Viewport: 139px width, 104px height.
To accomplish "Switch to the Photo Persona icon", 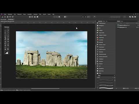I will click(3, 17).
